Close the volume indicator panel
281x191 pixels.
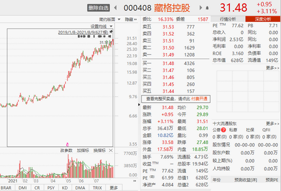point(111,151)
